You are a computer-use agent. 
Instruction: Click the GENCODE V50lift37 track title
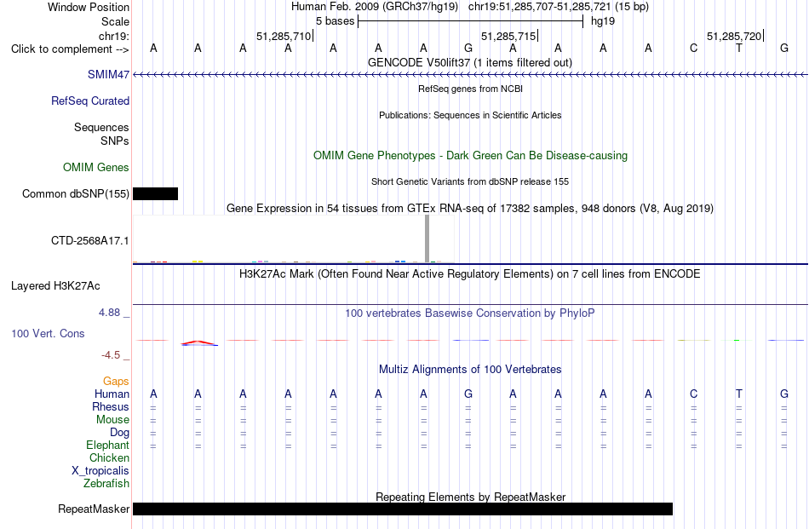469,62
